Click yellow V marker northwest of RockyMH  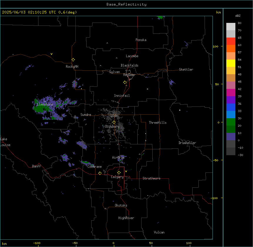tap(51, 54)
